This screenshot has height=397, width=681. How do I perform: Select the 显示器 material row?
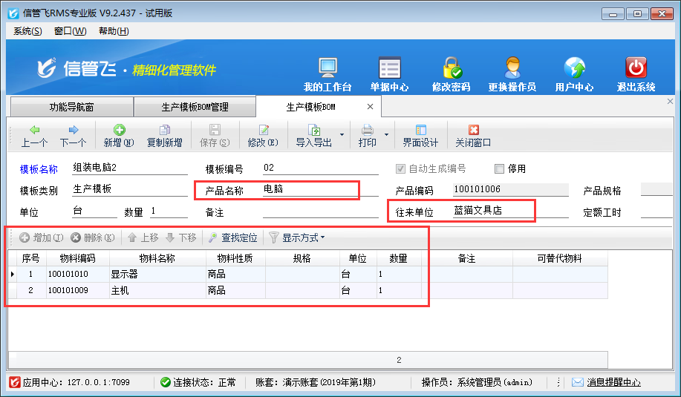pyautogui.click(x=157, y=274)
